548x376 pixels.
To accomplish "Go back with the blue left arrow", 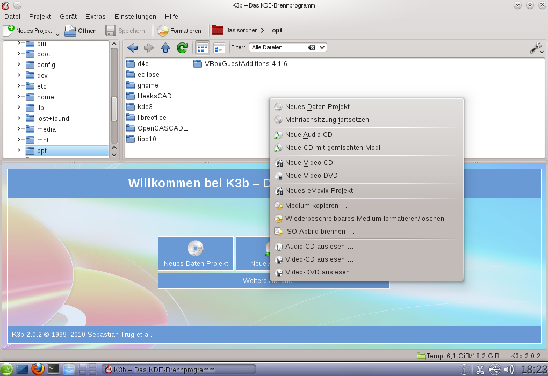I will pos(133,47).
